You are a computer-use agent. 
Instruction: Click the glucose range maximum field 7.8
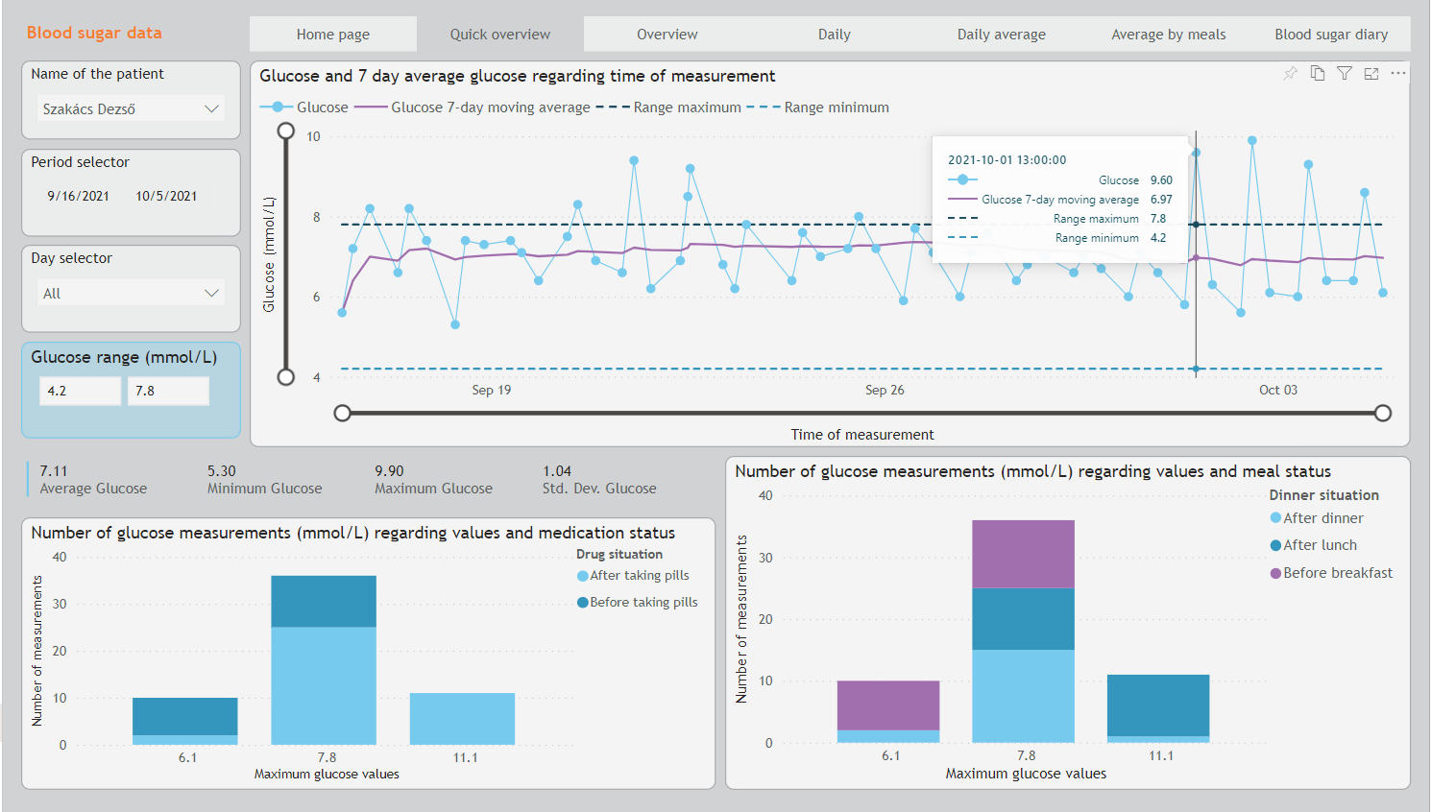pyautogui.click(x=168, y=391)
